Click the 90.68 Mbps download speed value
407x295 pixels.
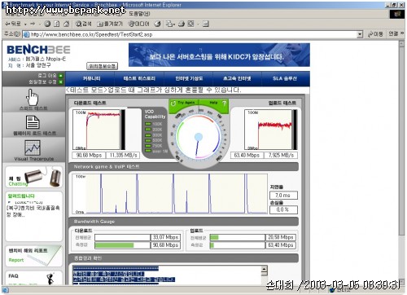[x=89, y=155]
